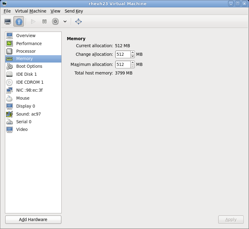View the IDE CDROM 1 device
The width and height of the screenshot is (249, 229).
pyautogui.click(x=29, y=82)
